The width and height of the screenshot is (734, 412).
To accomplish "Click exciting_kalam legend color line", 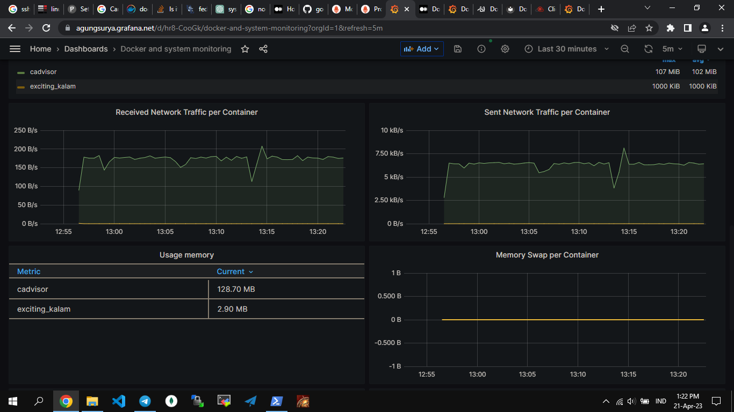I will click(21, 87).
